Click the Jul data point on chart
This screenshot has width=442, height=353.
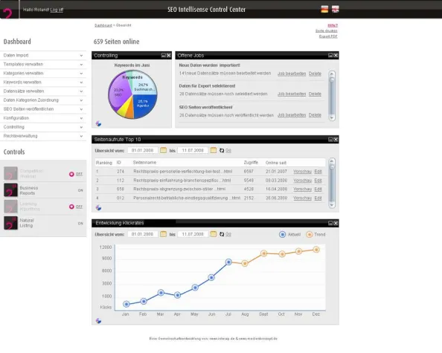228,262
